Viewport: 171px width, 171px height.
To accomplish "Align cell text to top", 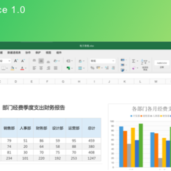I will (34, 61).
